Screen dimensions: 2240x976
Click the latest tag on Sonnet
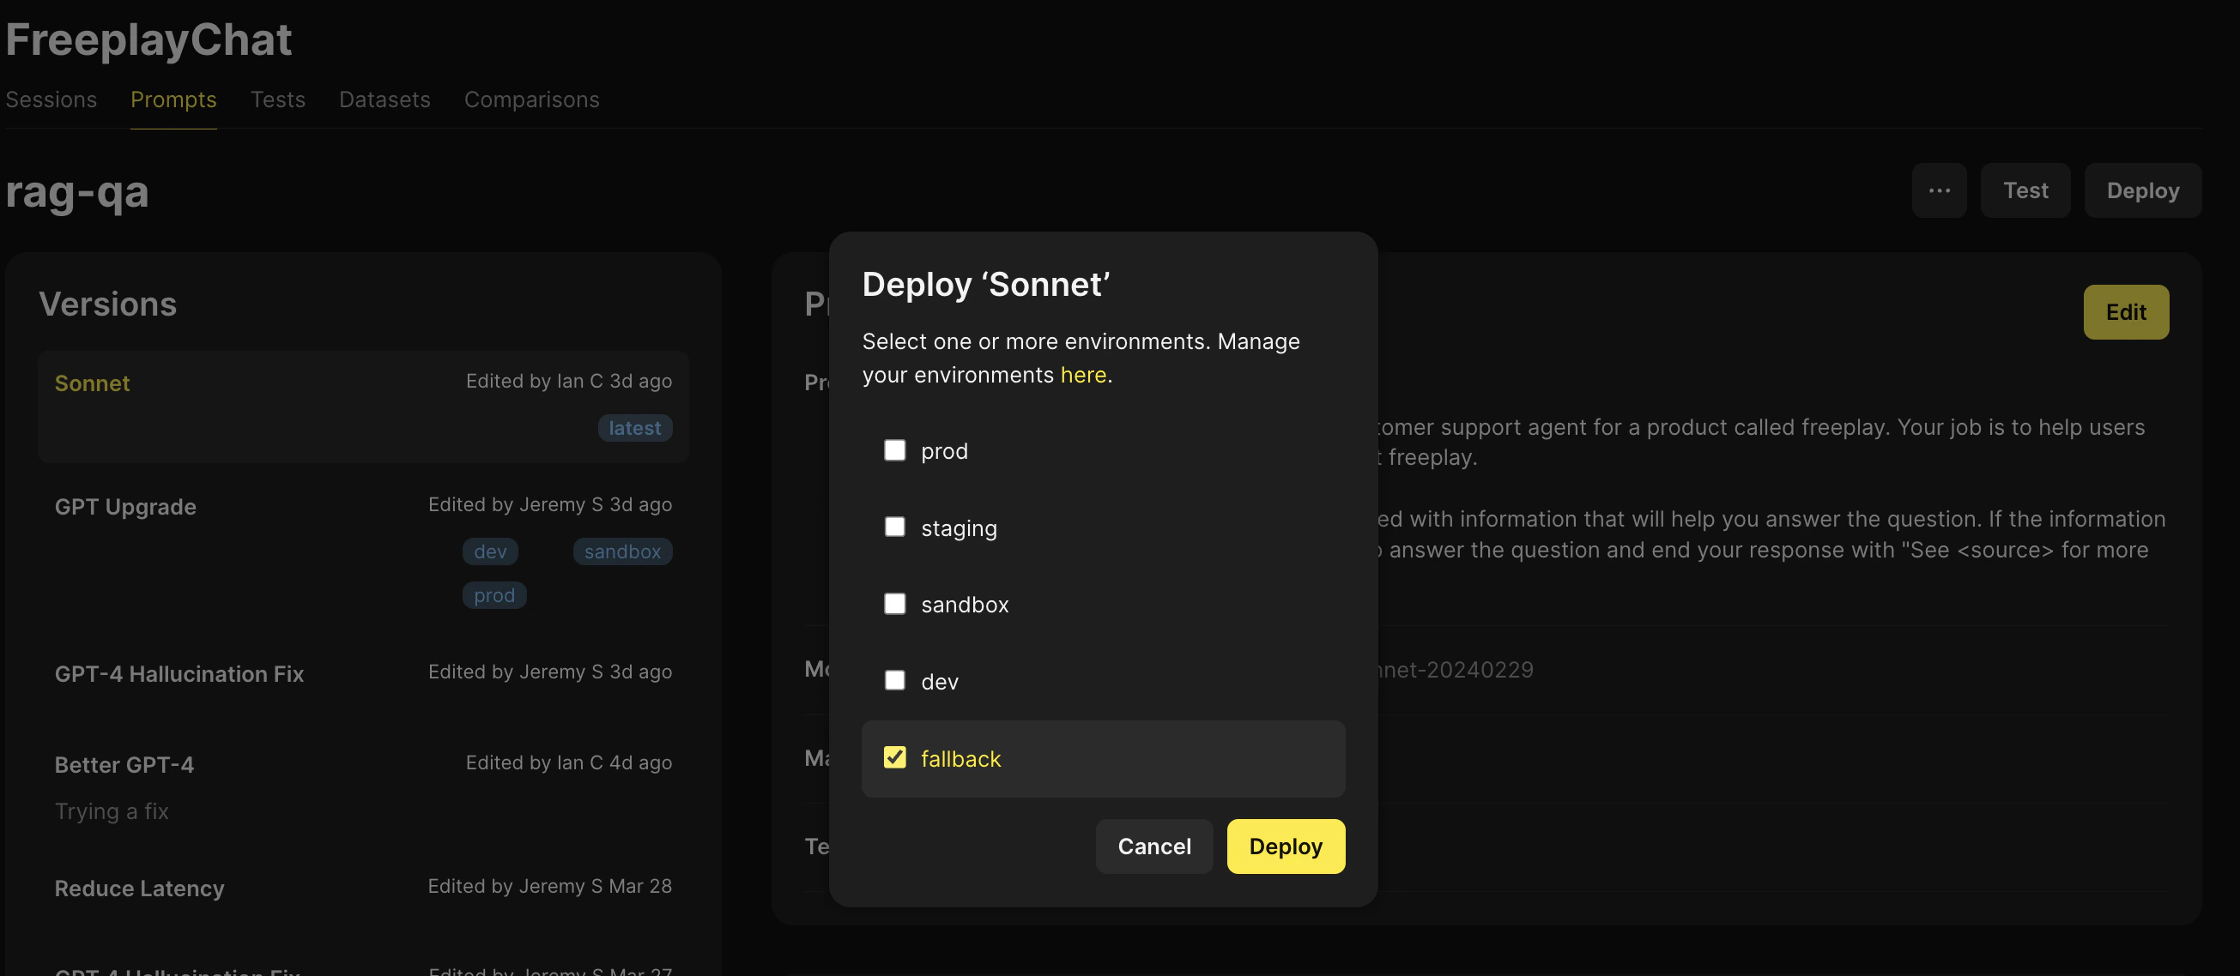tap(634, 428)
